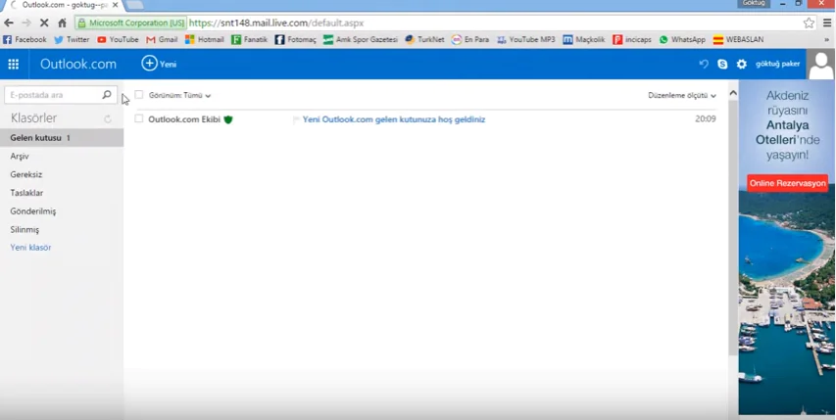Click the undo arrow icon in header
836x420 pixels.
(704, 64)
